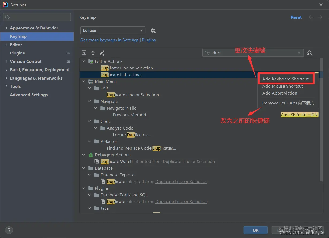Screen dimensions: 329x238
Task: Click the Editor Actions group icon
Action: click(91, 61)
